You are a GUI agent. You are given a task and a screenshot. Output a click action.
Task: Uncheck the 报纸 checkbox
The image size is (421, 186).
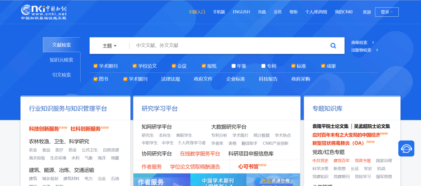coord(204,66)
